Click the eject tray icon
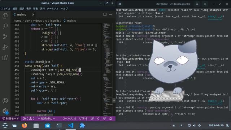The width and height of the screenshot is (231, 130). [174, 126]
